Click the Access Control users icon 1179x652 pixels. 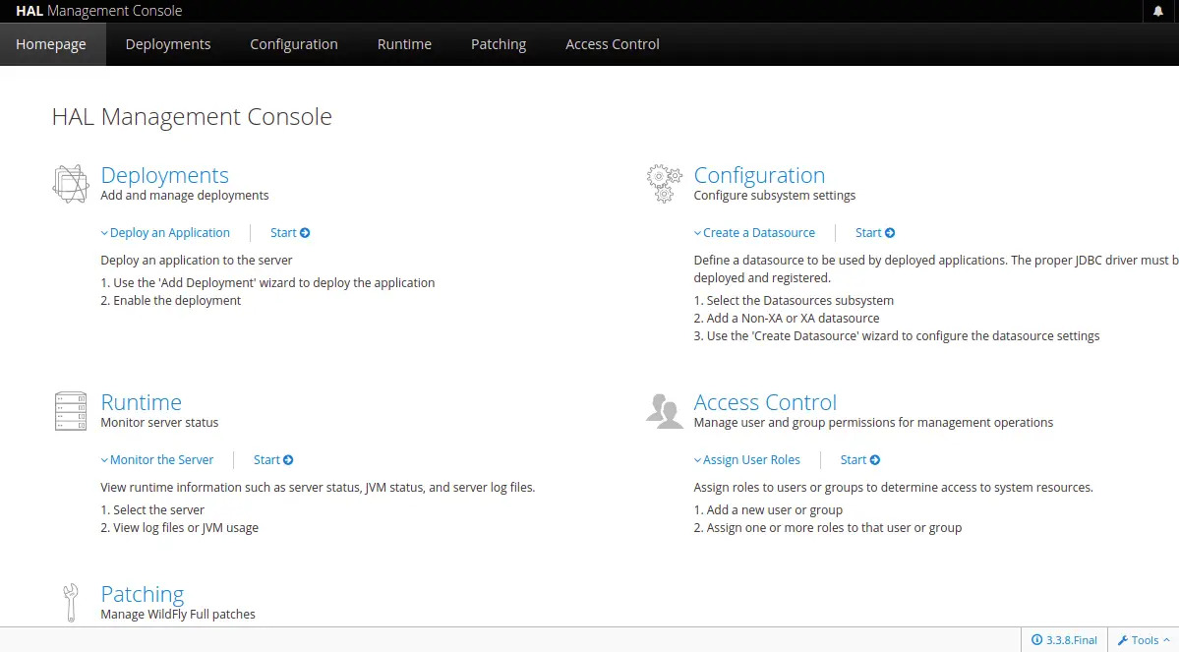coord(664,411)
